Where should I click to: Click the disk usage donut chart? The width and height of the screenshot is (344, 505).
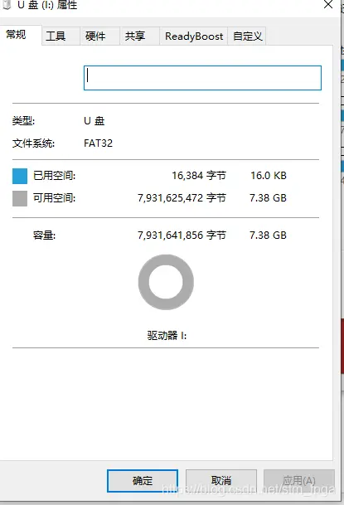[166, 282]
